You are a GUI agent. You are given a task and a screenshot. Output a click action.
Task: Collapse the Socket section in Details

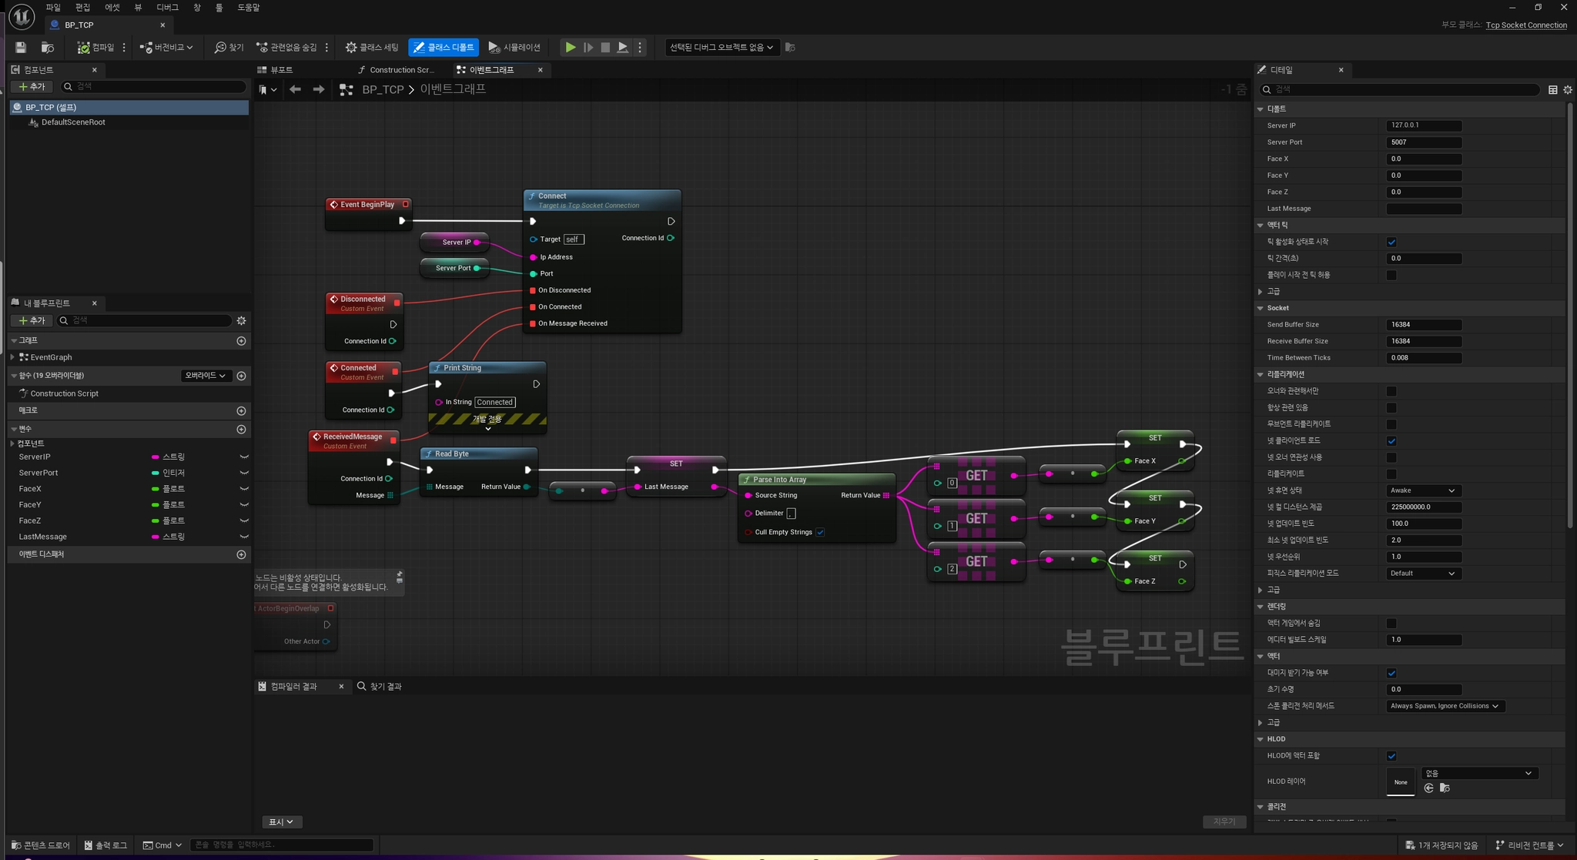click(x=1261, y=308)
